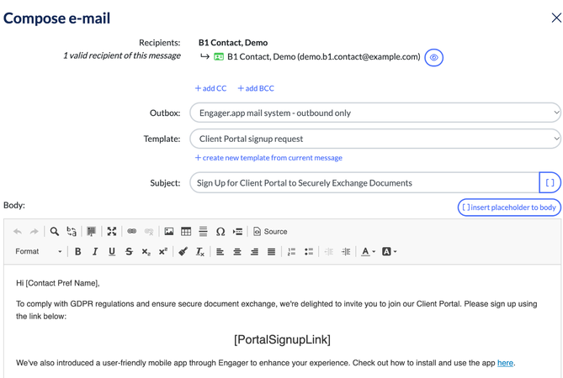Viewport: 563px width, 378px height.
Task: Insert a table using the Table icon
Action: pyautogui.click(x=186, y=232)
